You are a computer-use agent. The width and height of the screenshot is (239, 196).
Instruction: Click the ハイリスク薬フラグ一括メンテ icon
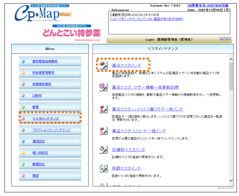103,109
